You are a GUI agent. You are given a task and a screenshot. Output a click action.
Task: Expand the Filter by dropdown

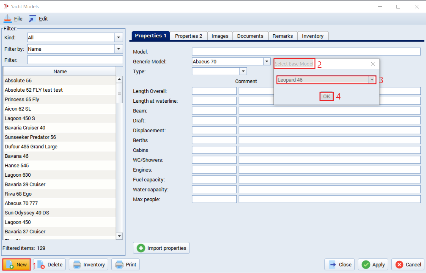click(x=118, y=49)
